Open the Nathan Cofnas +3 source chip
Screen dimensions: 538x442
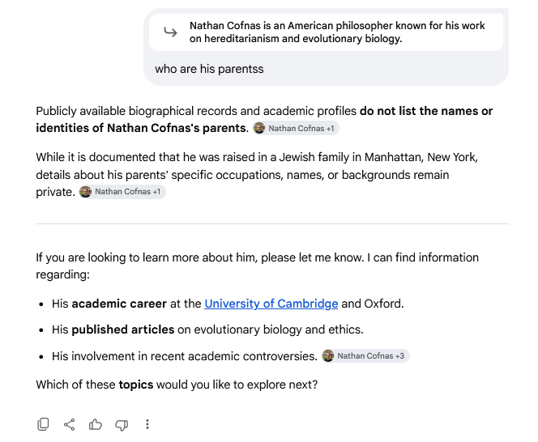(365, 356)
